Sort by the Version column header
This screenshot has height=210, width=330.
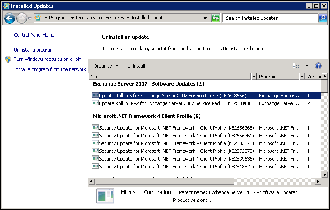pyautogui.click(x=314, y=77)
